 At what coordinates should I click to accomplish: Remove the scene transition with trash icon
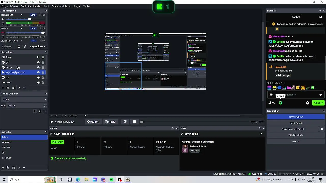(40, 111)
